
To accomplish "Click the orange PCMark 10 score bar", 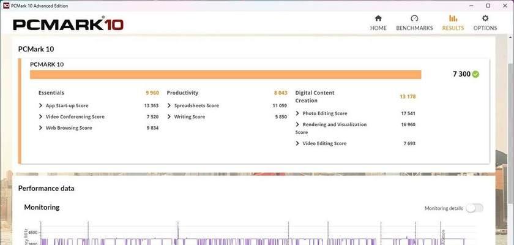I will tap(226, 75).
